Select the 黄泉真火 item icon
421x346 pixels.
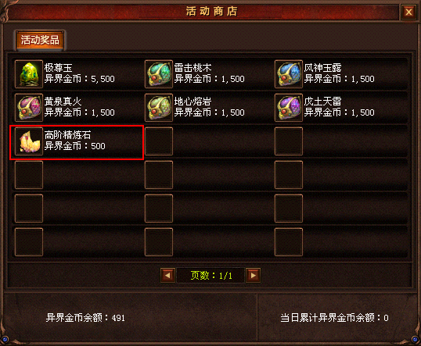click(29, 108)
